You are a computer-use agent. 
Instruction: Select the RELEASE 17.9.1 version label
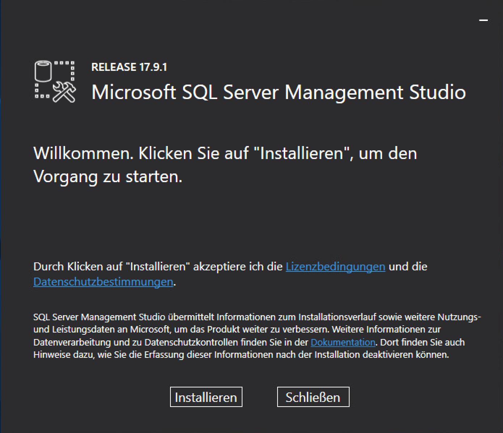pos(129,67)
